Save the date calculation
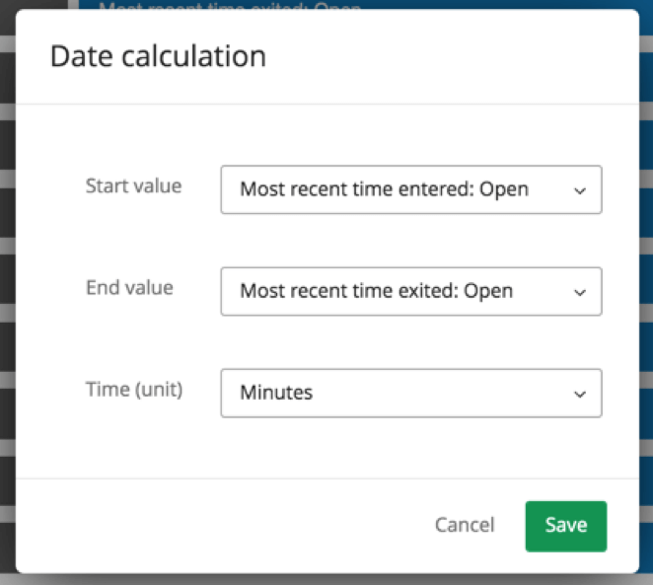The width and height of the screenshot is (653, 585). click(565, 526)
